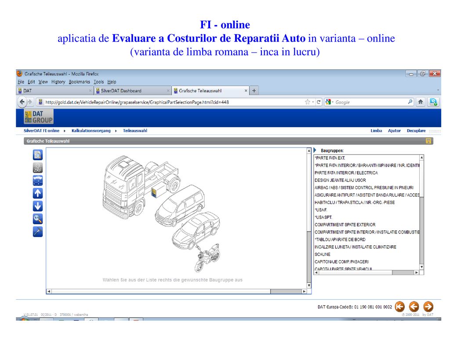Select *USA SPT. entry
Viewport: 450px width, 337px height.
tap(367, 218)
